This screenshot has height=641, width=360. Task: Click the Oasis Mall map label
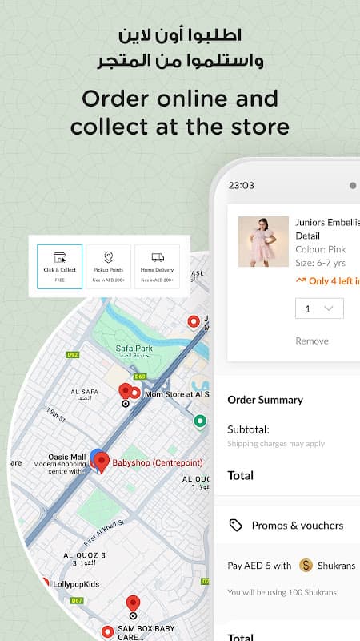click(67, 457)
